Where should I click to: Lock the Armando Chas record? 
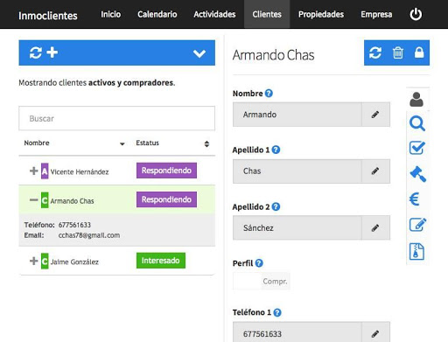coord(419,52)
